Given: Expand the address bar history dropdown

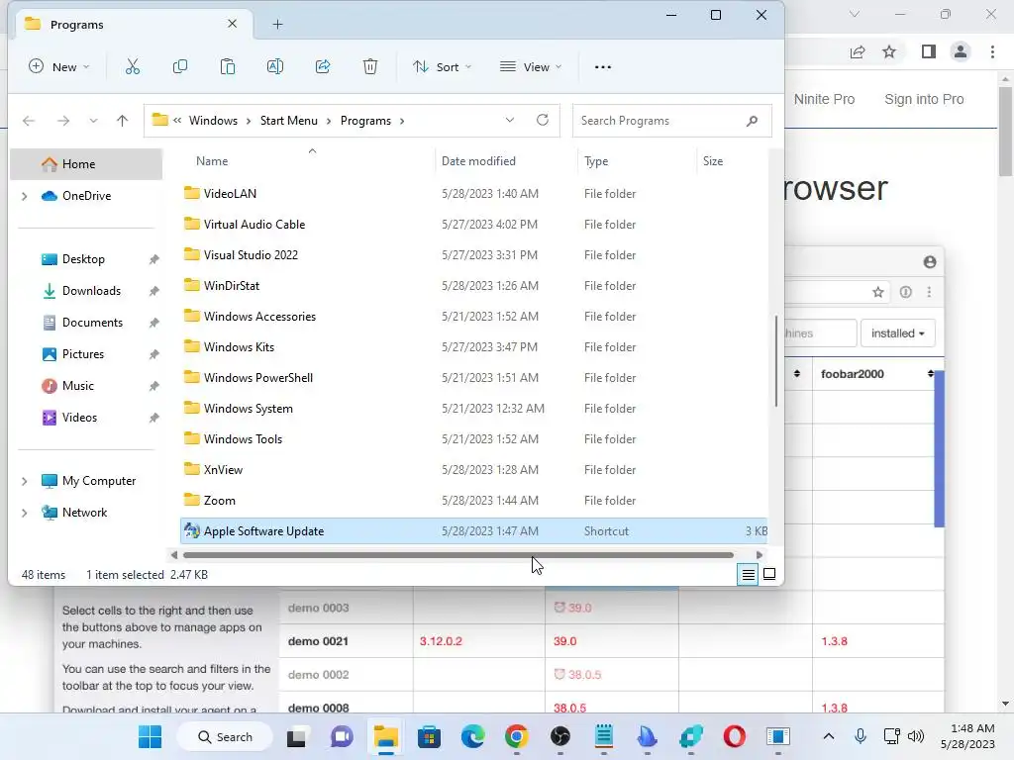Looking at the screenshot, I should [x=510, y=120].
